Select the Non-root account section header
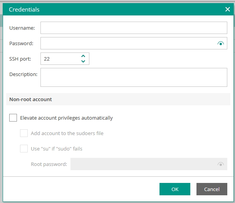 click(x=30, y=99)
